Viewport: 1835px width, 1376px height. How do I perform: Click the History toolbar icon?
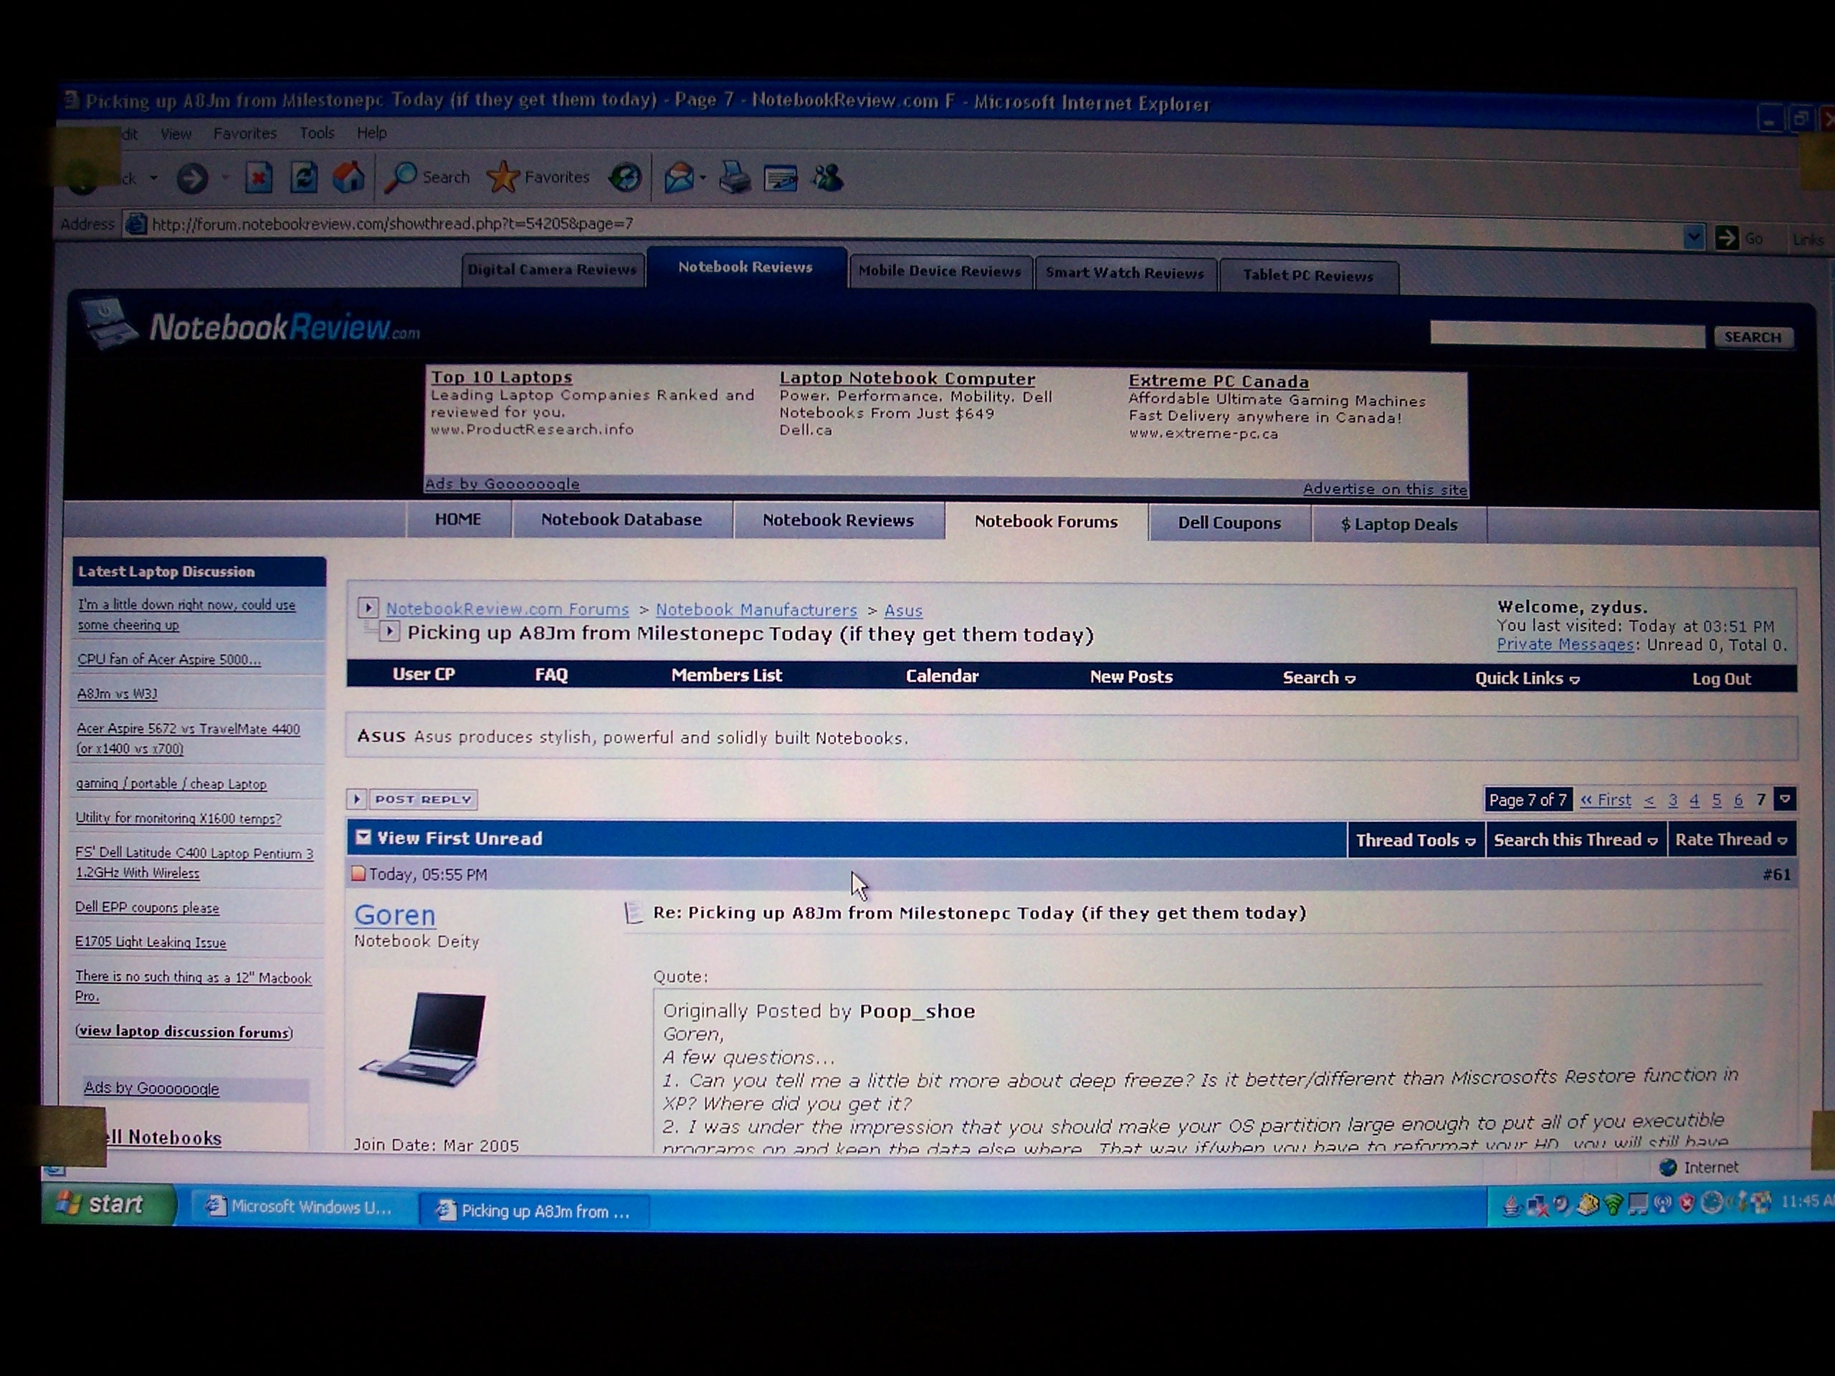(x=626, y=178)
